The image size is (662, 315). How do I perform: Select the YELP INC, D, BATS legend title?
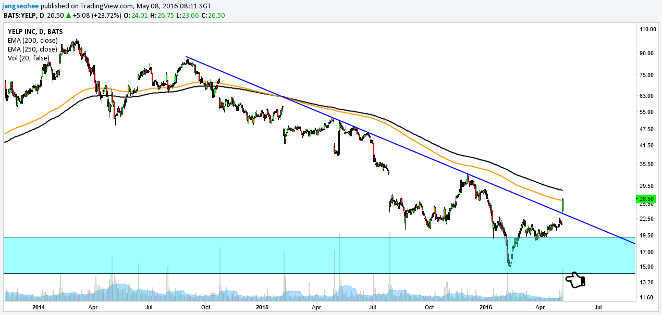tap(35, 32)
